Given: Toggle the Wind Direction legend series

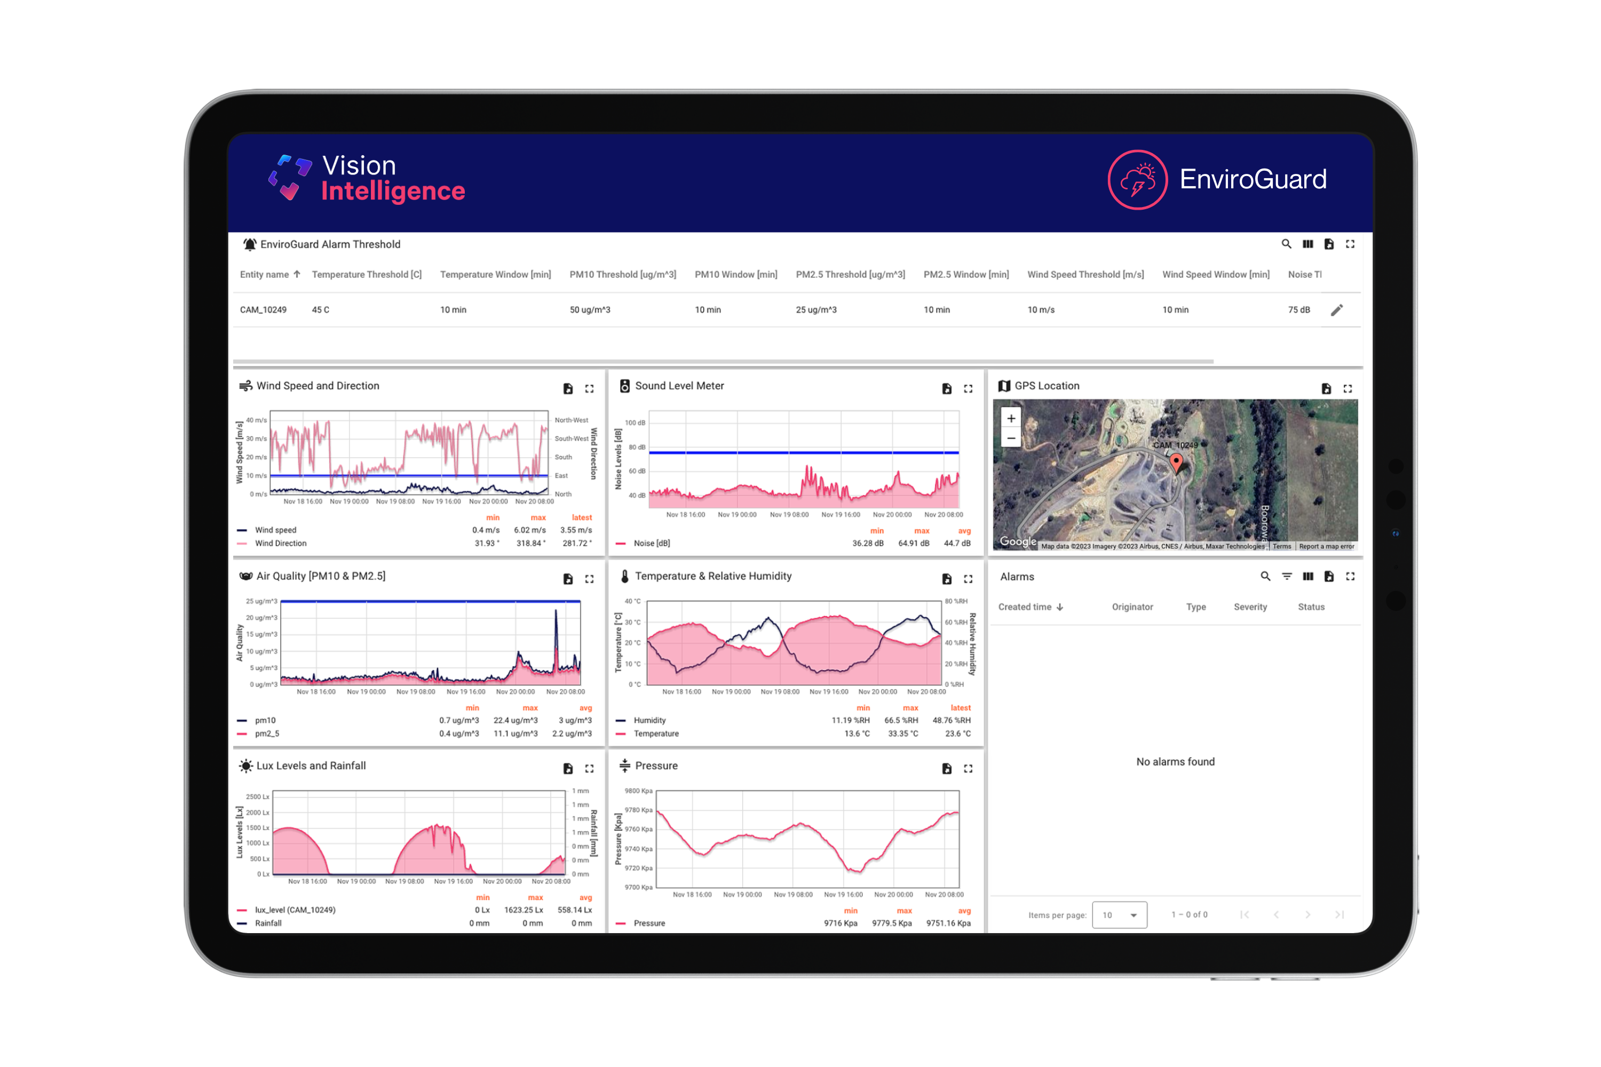Looking at the screenshot, I should 281,543.
